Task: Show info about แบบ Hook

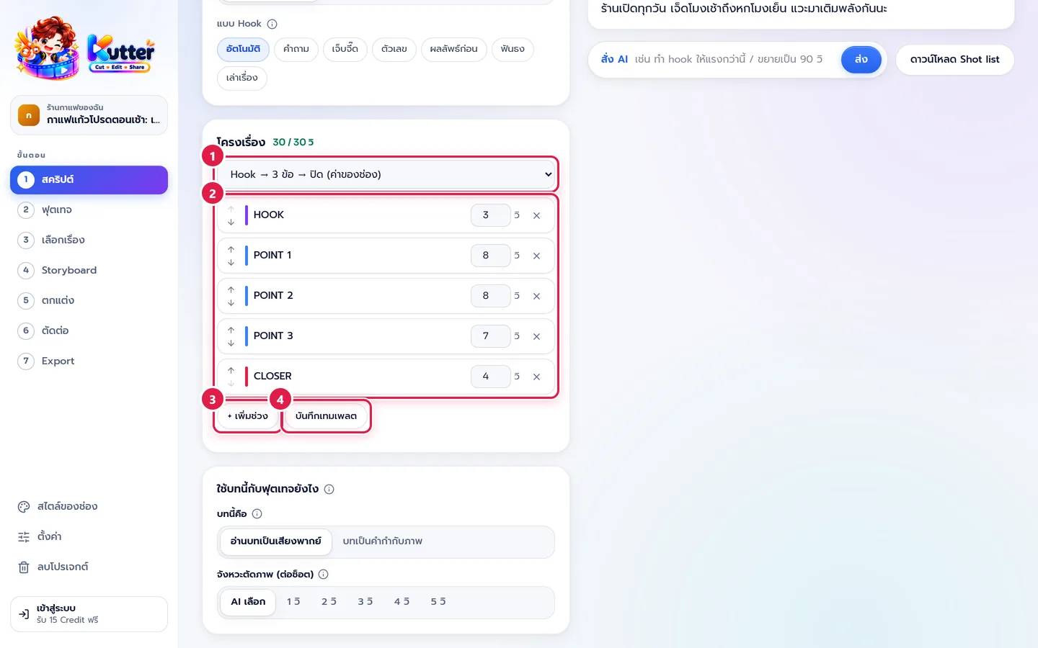Action: [x=272, y=24]
